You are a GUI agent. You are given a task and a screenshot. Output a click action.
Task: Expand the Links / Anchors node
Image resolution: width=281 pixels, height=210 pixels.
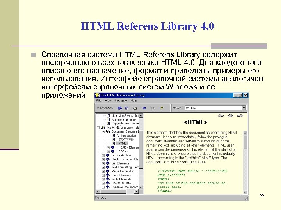[x=103, y=155]
